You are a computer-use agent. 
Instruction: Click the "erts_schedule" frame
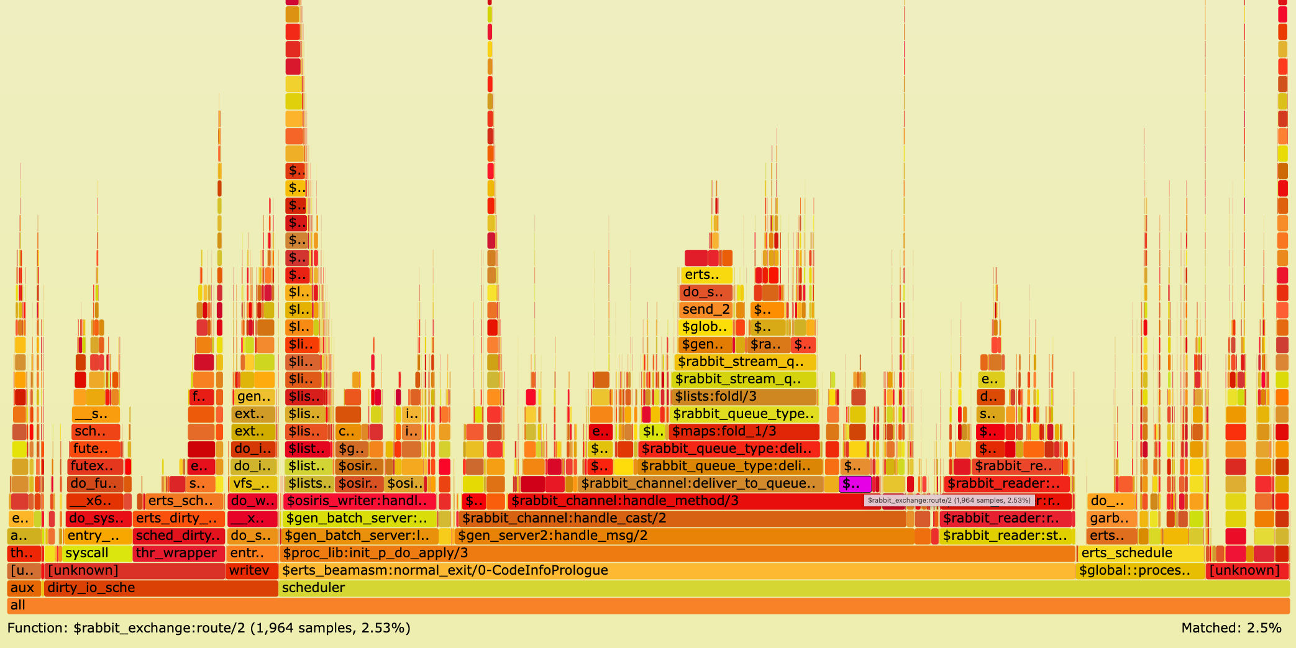[x=1126, y=553]
